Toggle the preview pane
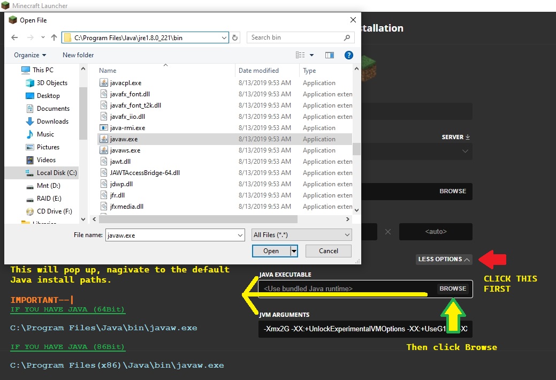The width and height of the screenshot is (556, 380). [x=330, y=55]
